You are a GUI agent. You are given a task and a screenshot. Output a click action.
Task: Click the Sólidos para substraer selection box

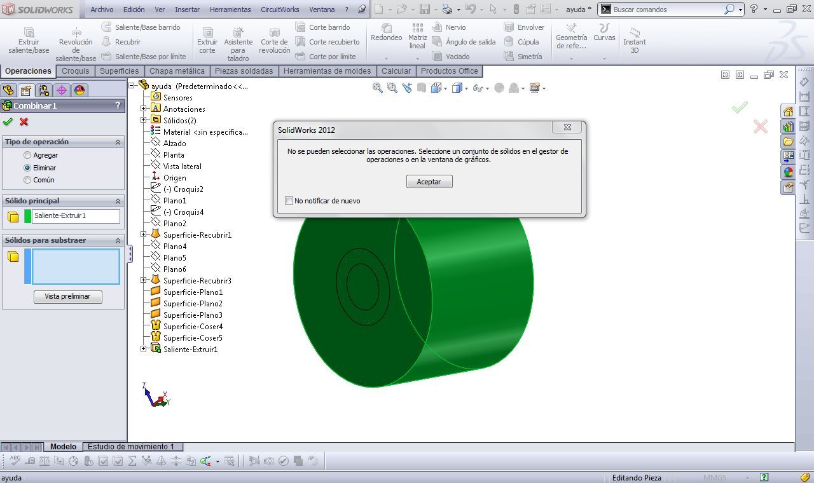point(76,266)
